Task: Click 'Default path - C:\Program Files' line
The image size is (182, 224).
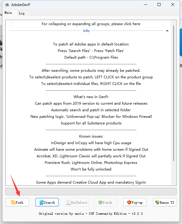Action: click(x=91, y=57)
